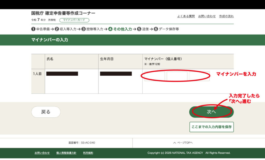This screenshot has width=265, height=160.
Task: Select the active step 4 その他入力
Action: [120, 29]
